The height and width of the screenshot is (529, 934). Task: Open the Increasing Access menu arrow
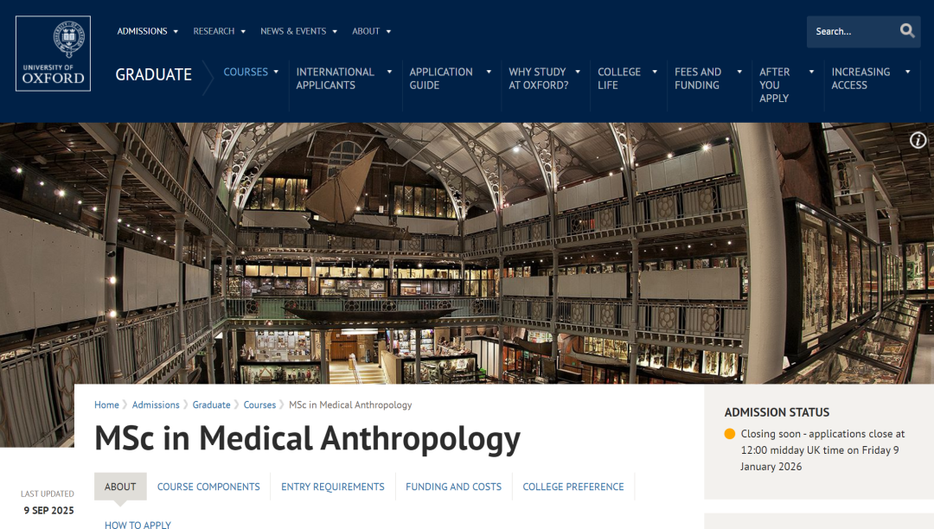[907, 72]
